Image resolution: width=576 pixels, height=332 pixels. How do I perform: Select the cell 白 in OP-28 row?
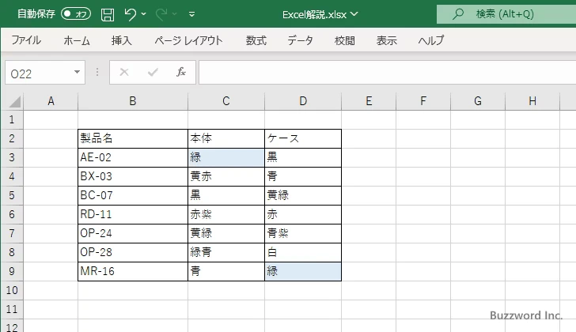(303, 252)
